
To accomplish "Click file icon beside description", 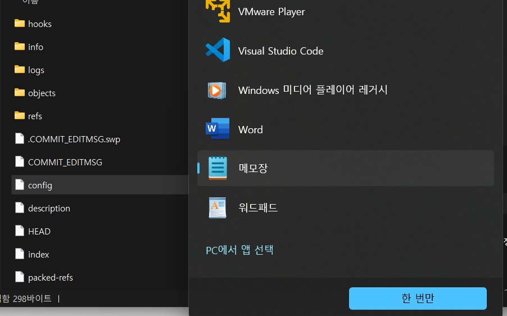I will click(x=20, y=207).
